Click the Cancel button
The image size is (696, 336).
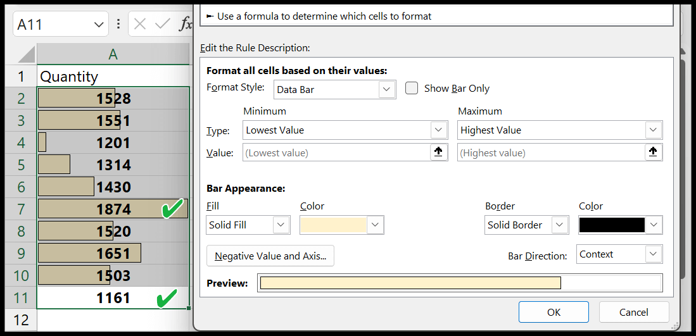(x=633, y=312)
